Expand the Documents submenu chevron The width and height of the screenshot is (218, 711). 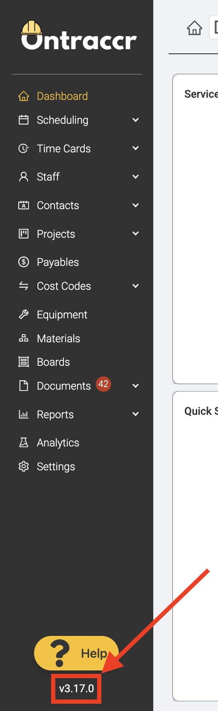pos(136,386)
